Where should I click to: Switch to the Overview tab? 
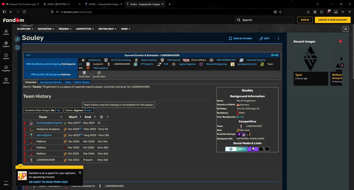click(31, 82)
